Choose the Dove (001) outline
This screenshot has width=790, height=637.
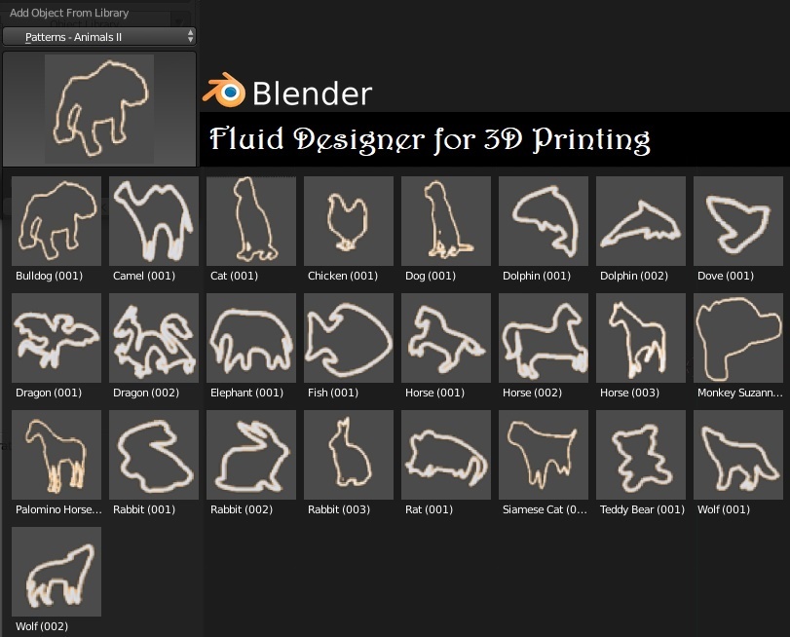[x=738, y=221]
